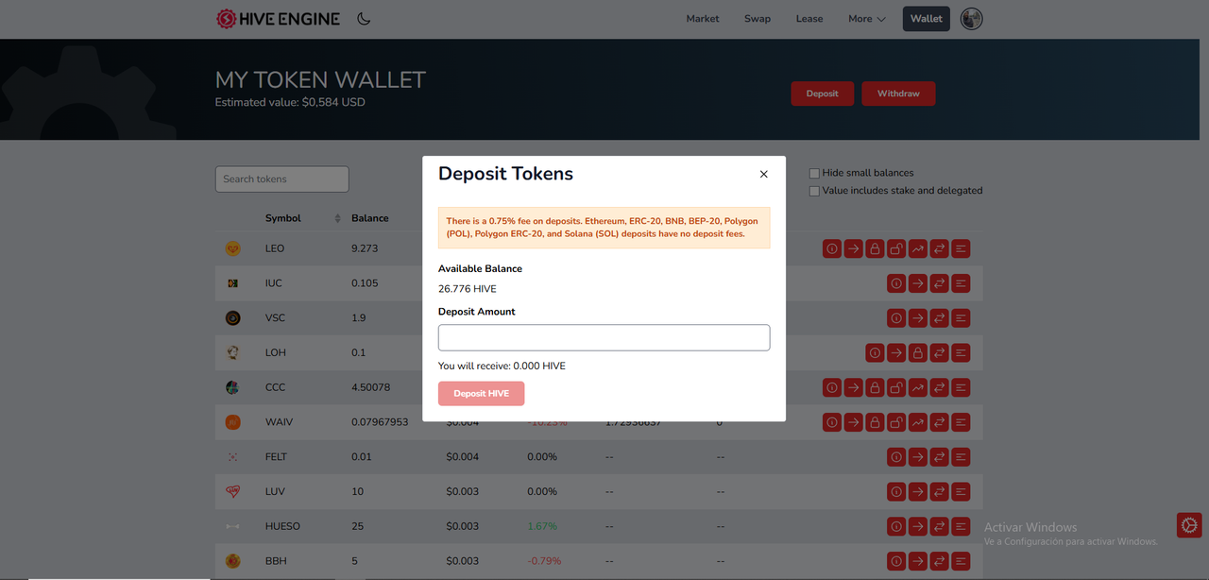This screenshot has height=580, width=1209.
Task: Click the floating settings gear icon
Action: click(x=1189, y=525)
